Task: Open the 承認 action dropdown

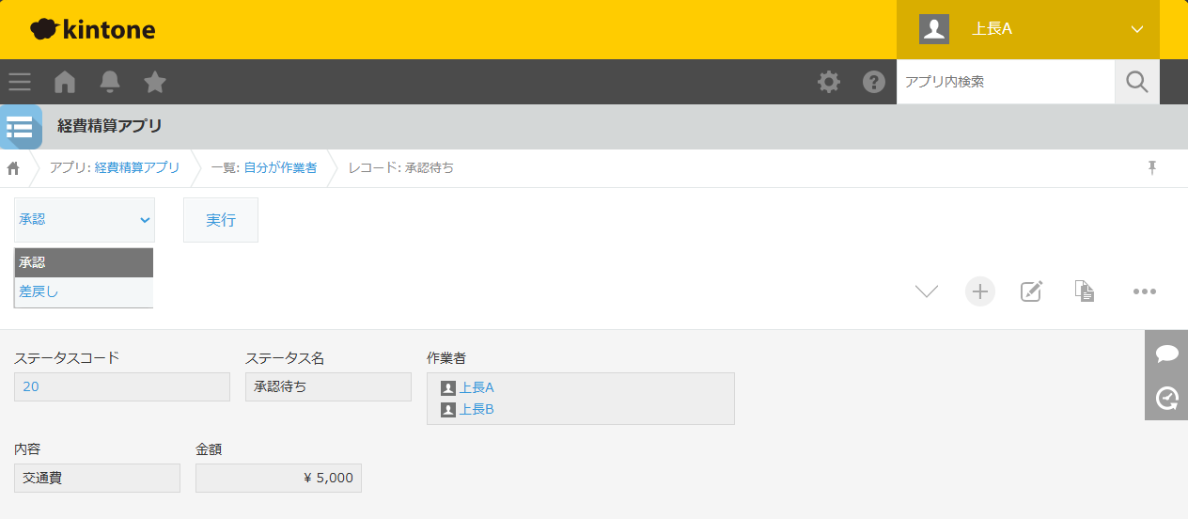Action: pos(85,219)
